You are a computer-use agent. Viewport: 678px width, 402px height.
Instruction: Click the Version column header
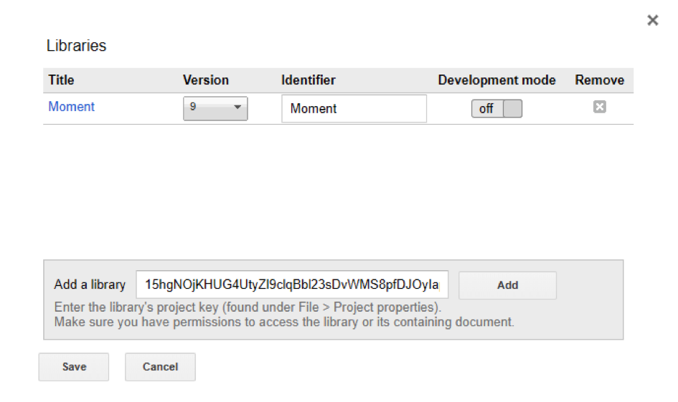click(206, 80)
